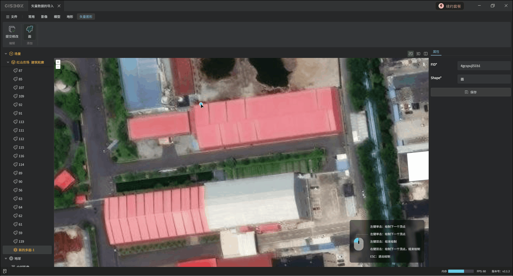Open the 影像 imagery tab
The width and height of the screenshot is (513, 276).
[44, 17]
